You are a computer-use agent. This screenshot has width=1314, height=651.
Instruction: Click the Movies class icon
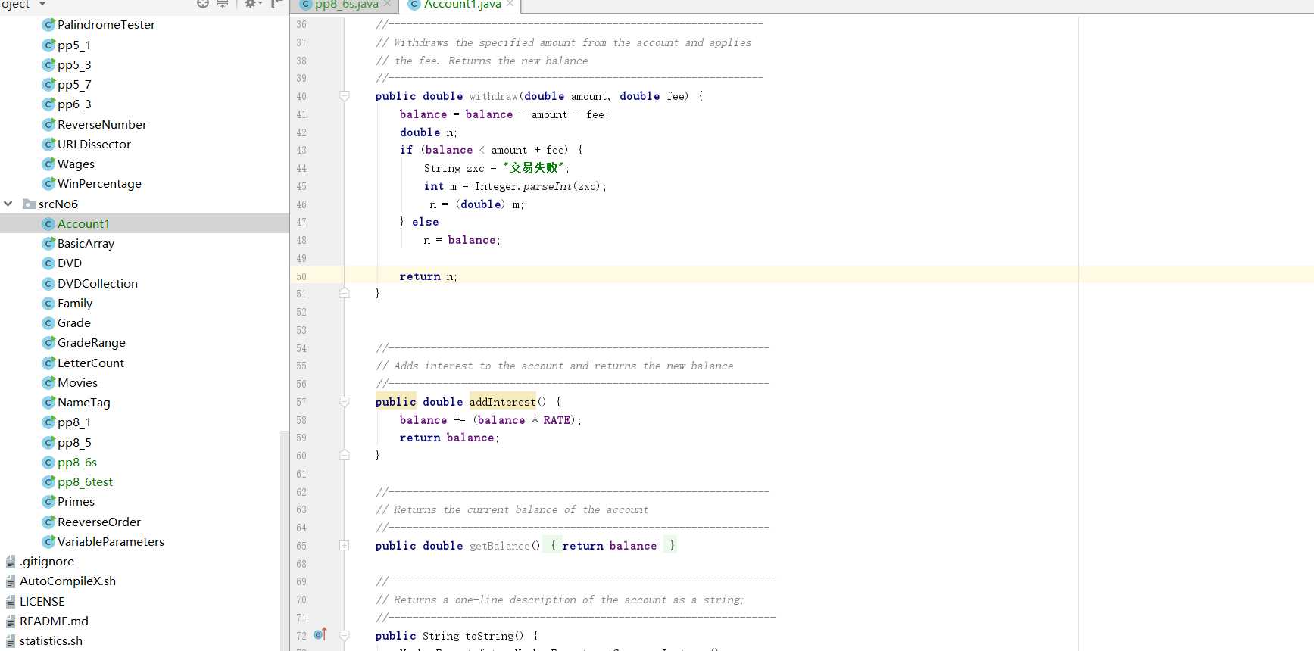coord(48,382)
